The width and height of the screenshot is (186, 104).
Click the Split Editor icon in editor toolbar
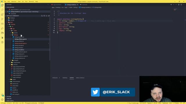pyautogui.click(x=181, y=5)
